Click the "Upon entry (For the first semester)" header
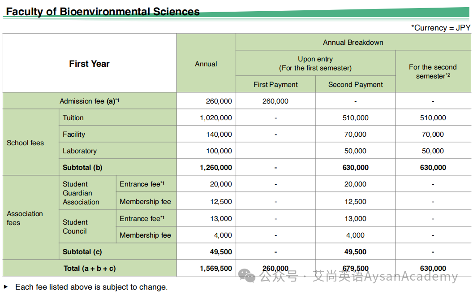Viewport: 473px width, 295px height. coord(315,63)
